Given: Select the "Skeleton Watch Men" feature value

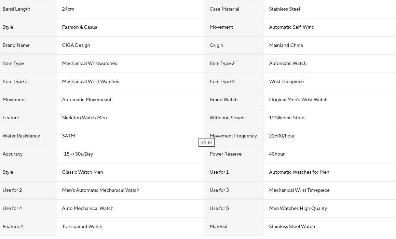Looking at the screenshot, I should pyautogui.click(x=84, y=118).
